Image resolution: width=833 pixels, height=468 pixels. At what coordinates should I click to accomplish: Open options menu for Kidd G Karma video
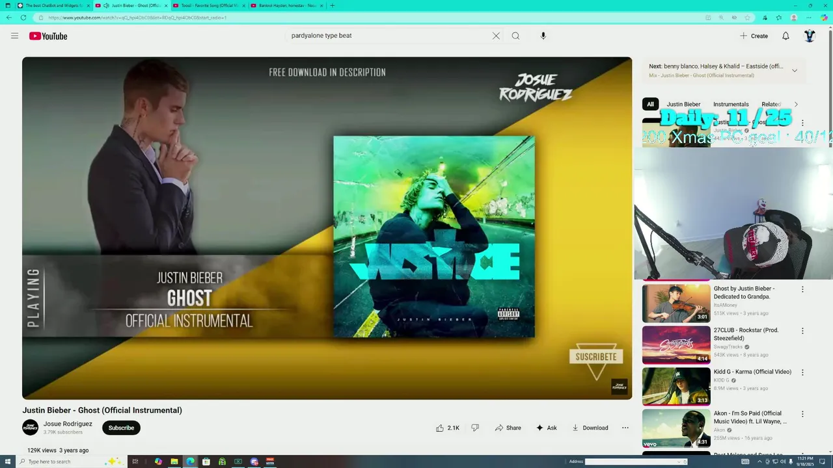click(802, 372)
